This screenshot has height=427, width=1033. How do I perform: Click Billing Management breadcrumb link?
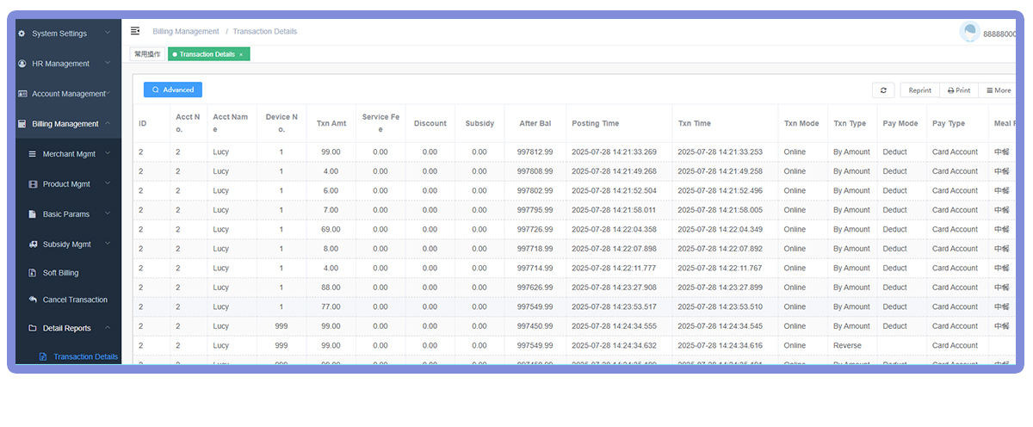[186, 32]
